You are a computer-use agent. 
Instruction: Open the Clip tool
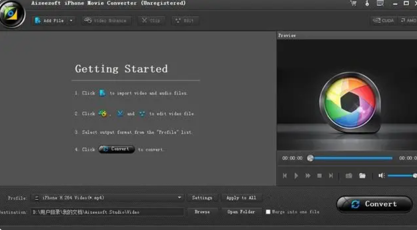pyautogui.click(x=151, y=21)
